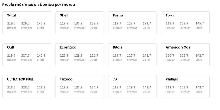Select ULTRA TOP FUEL 128.7 Premium price
This screenshot has height=110, width=220.
25,87
